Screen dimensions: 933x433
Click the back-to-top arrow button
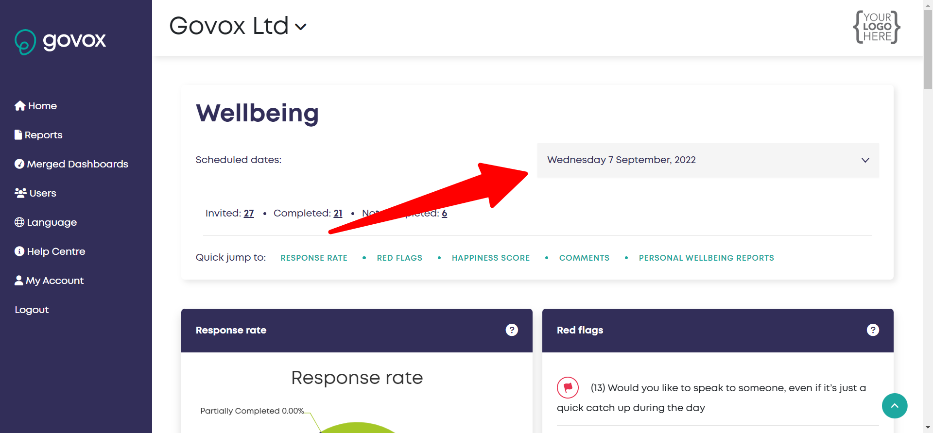[895, 406]
